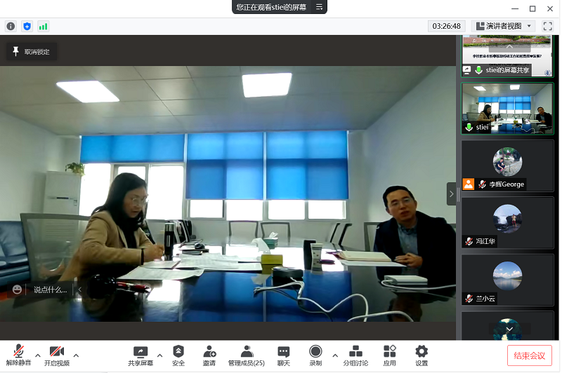Turn on camera with 开启视频
The height and width of the screenshot is (373, 562).
57,355
